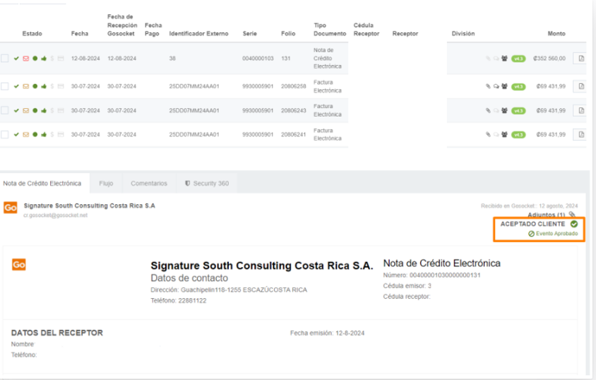
Task: Switch to the Flujo tab
Action: pyautogui.click(x=106, y=183)
